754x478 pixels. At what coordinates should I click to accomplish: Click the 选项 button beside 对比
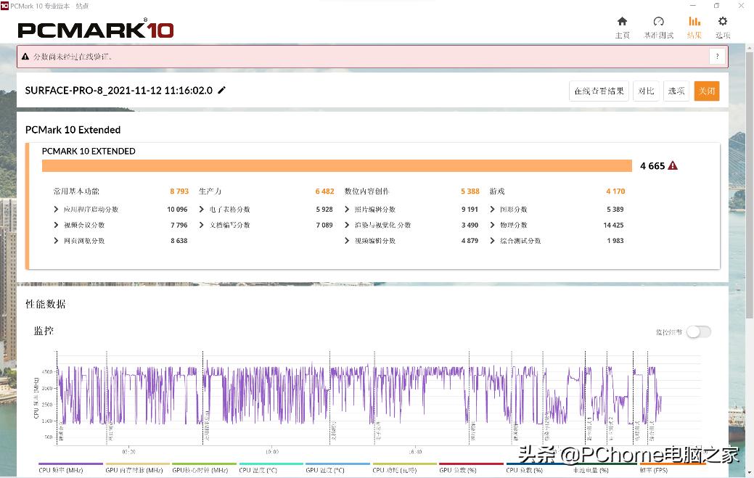pyautogui.click(x=676, y=91)
